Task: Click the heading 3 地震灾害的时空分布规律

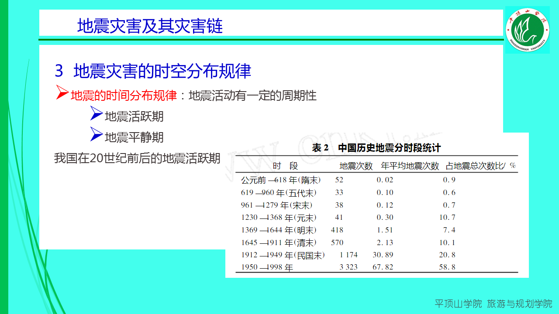Action: coord(153,71)
